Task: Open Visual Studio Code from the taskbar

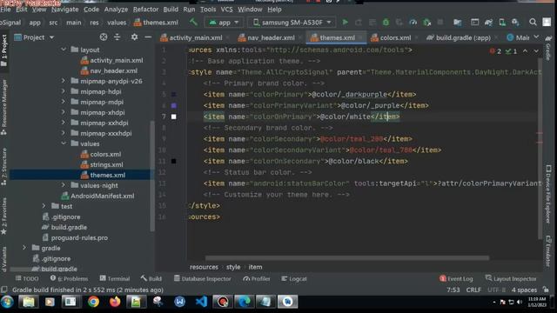Action: [201, 302]
